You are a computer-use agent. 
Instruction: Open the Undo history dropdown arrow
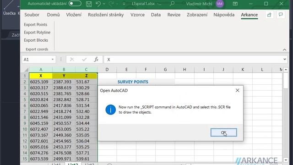pyautogui.click(x=104, y=4)
